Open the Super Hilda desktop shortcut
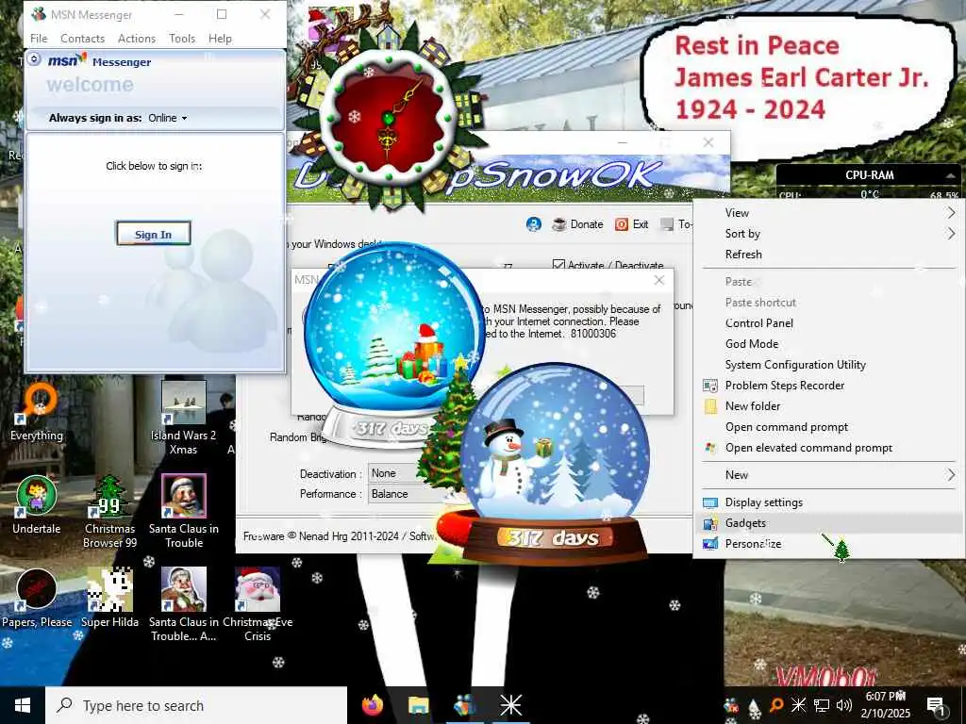The image size is (966, 724). (x=109, y=597)
